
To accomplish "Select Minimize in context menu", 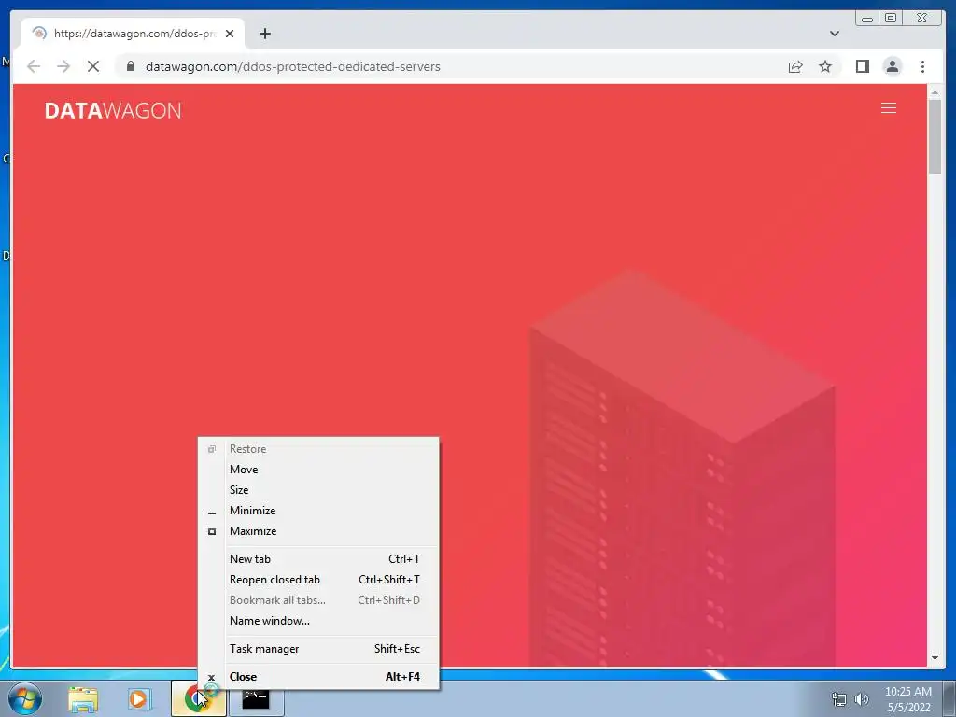I will point(318,511).
